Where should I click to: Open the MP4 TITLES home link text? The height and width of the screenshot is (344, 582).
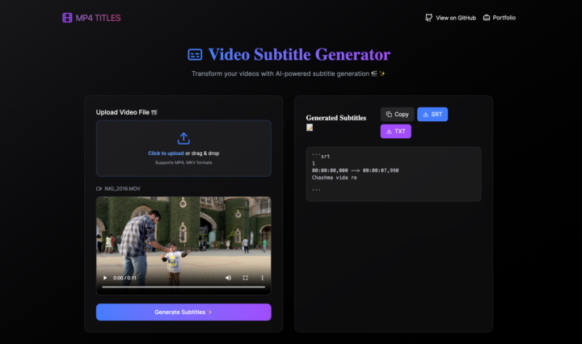98,18
